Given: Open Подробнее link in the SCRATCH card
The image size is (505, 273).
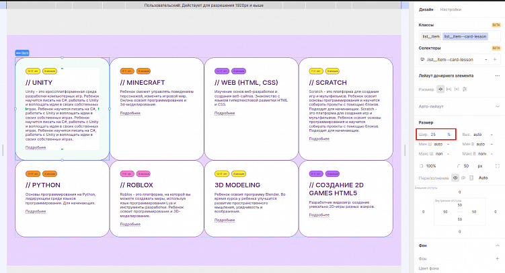Looking at the screenshot, I should (319, 139).
